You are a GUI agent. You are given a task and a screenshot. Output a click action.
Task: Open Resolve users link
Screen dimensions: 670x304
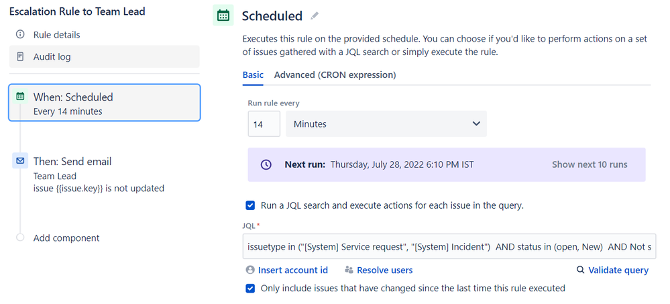384,270
